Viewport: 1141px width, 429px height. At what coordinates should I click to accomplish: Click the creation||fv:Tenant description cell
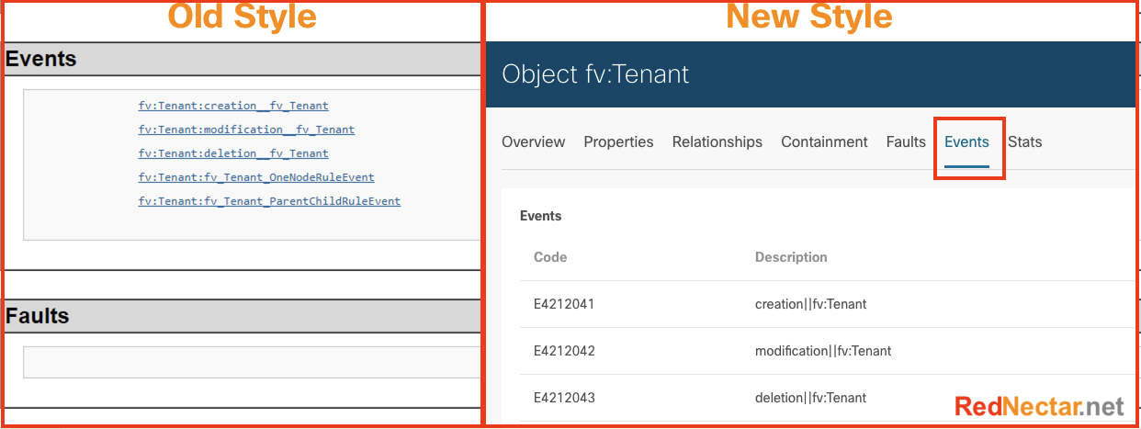(810, 304)
